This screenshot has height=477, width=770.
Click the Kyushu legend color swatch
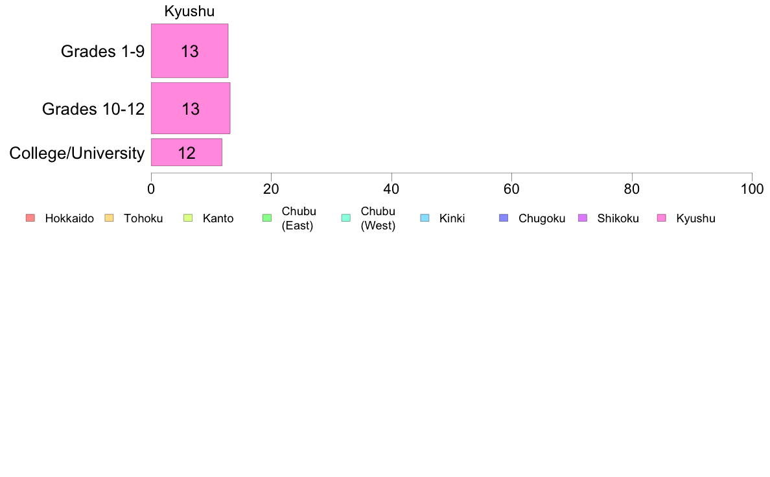click(662, 218)
